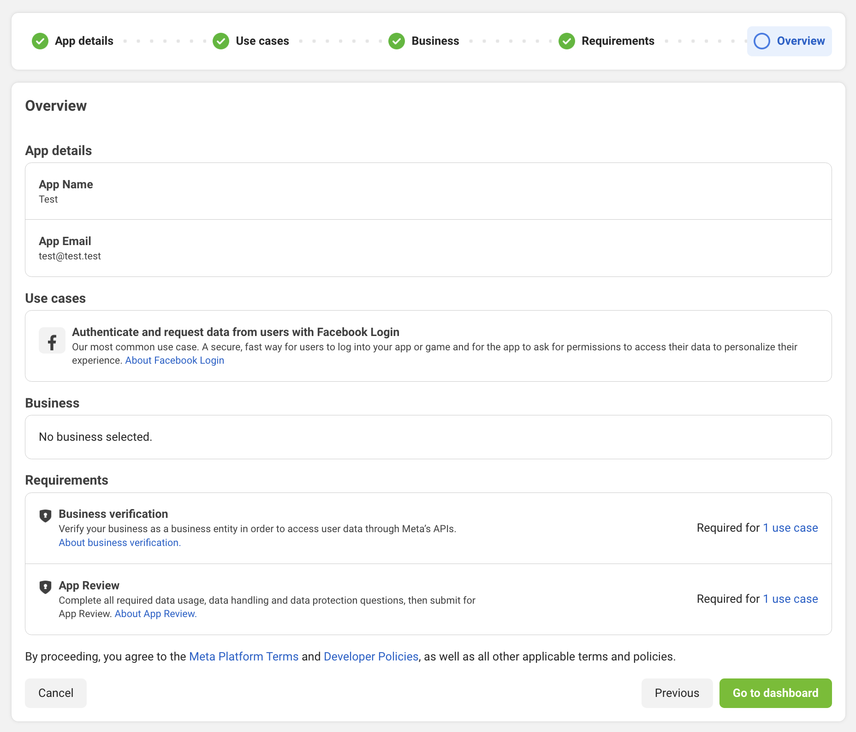Open '1 use case' link for App Review
This screenshot has width=856, height=732.
pos(791,599)
